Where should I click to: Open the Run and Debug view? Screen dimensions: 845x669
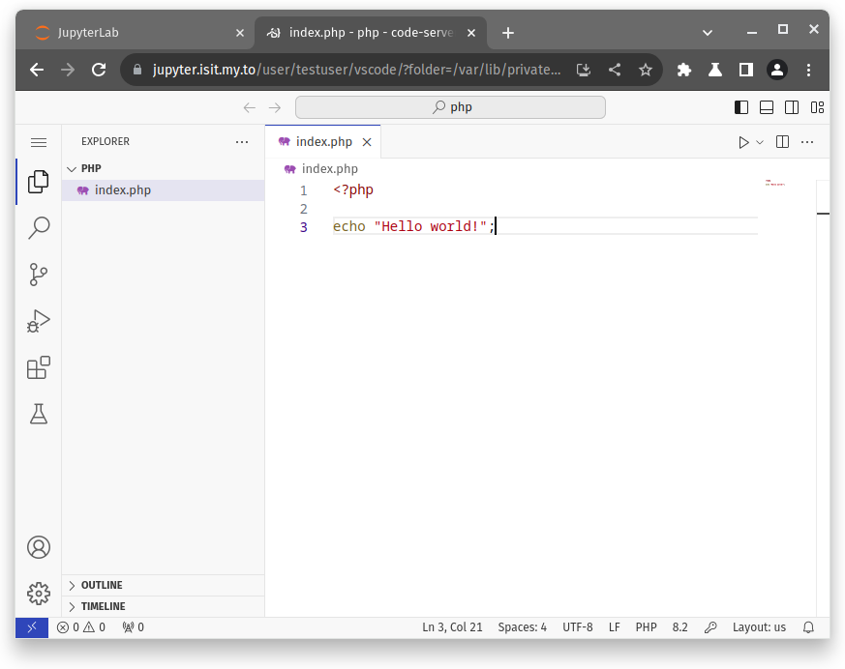39,321
